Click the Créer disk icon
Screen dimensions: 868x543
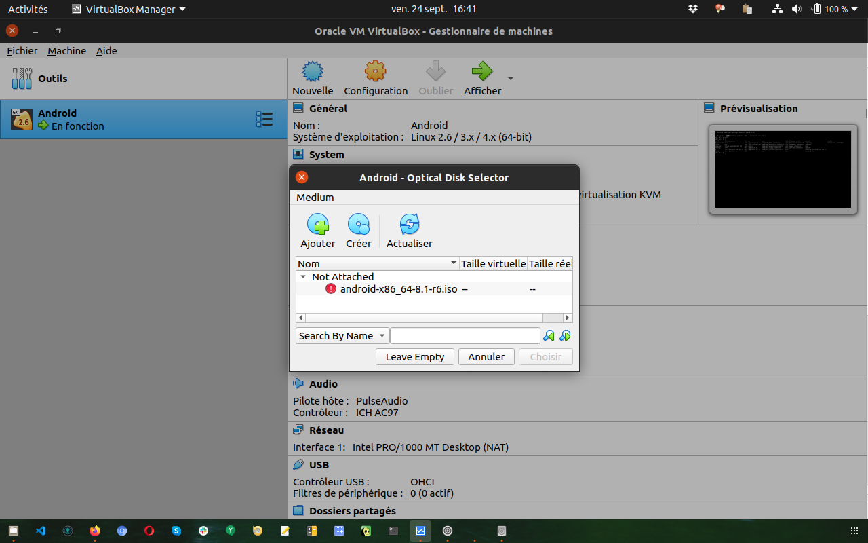[358, 225]
